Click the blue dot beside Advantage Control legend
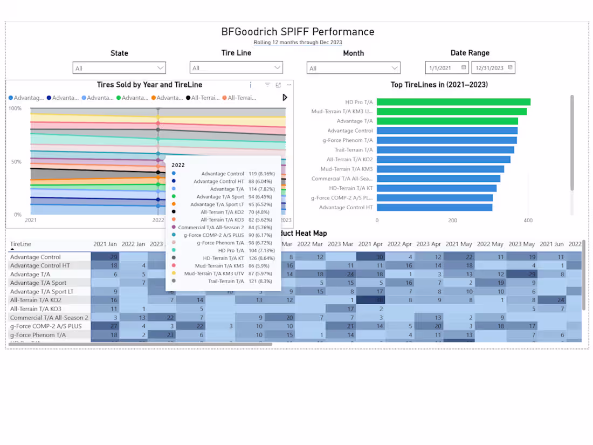Viewport: 593px width, 445px height. pyautogui.click(x=12, y=98)
